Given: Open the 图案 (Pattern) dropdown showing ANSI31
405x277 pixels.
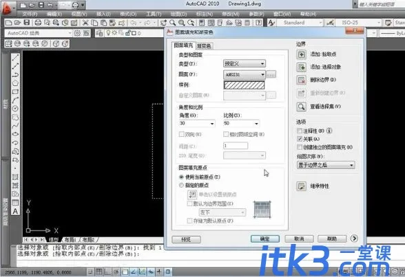Looking at the screenshot, I should coord(245,74).
